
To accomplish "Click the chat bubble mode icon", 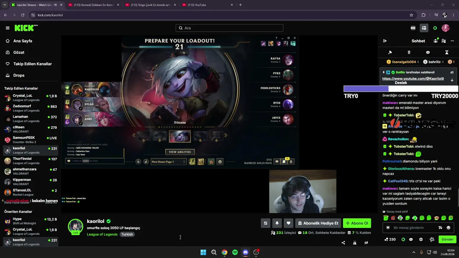I will click(x=428, y=52).
